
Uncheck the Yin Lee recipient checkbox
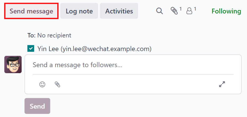pyautogui.click(x=31, y=49)
